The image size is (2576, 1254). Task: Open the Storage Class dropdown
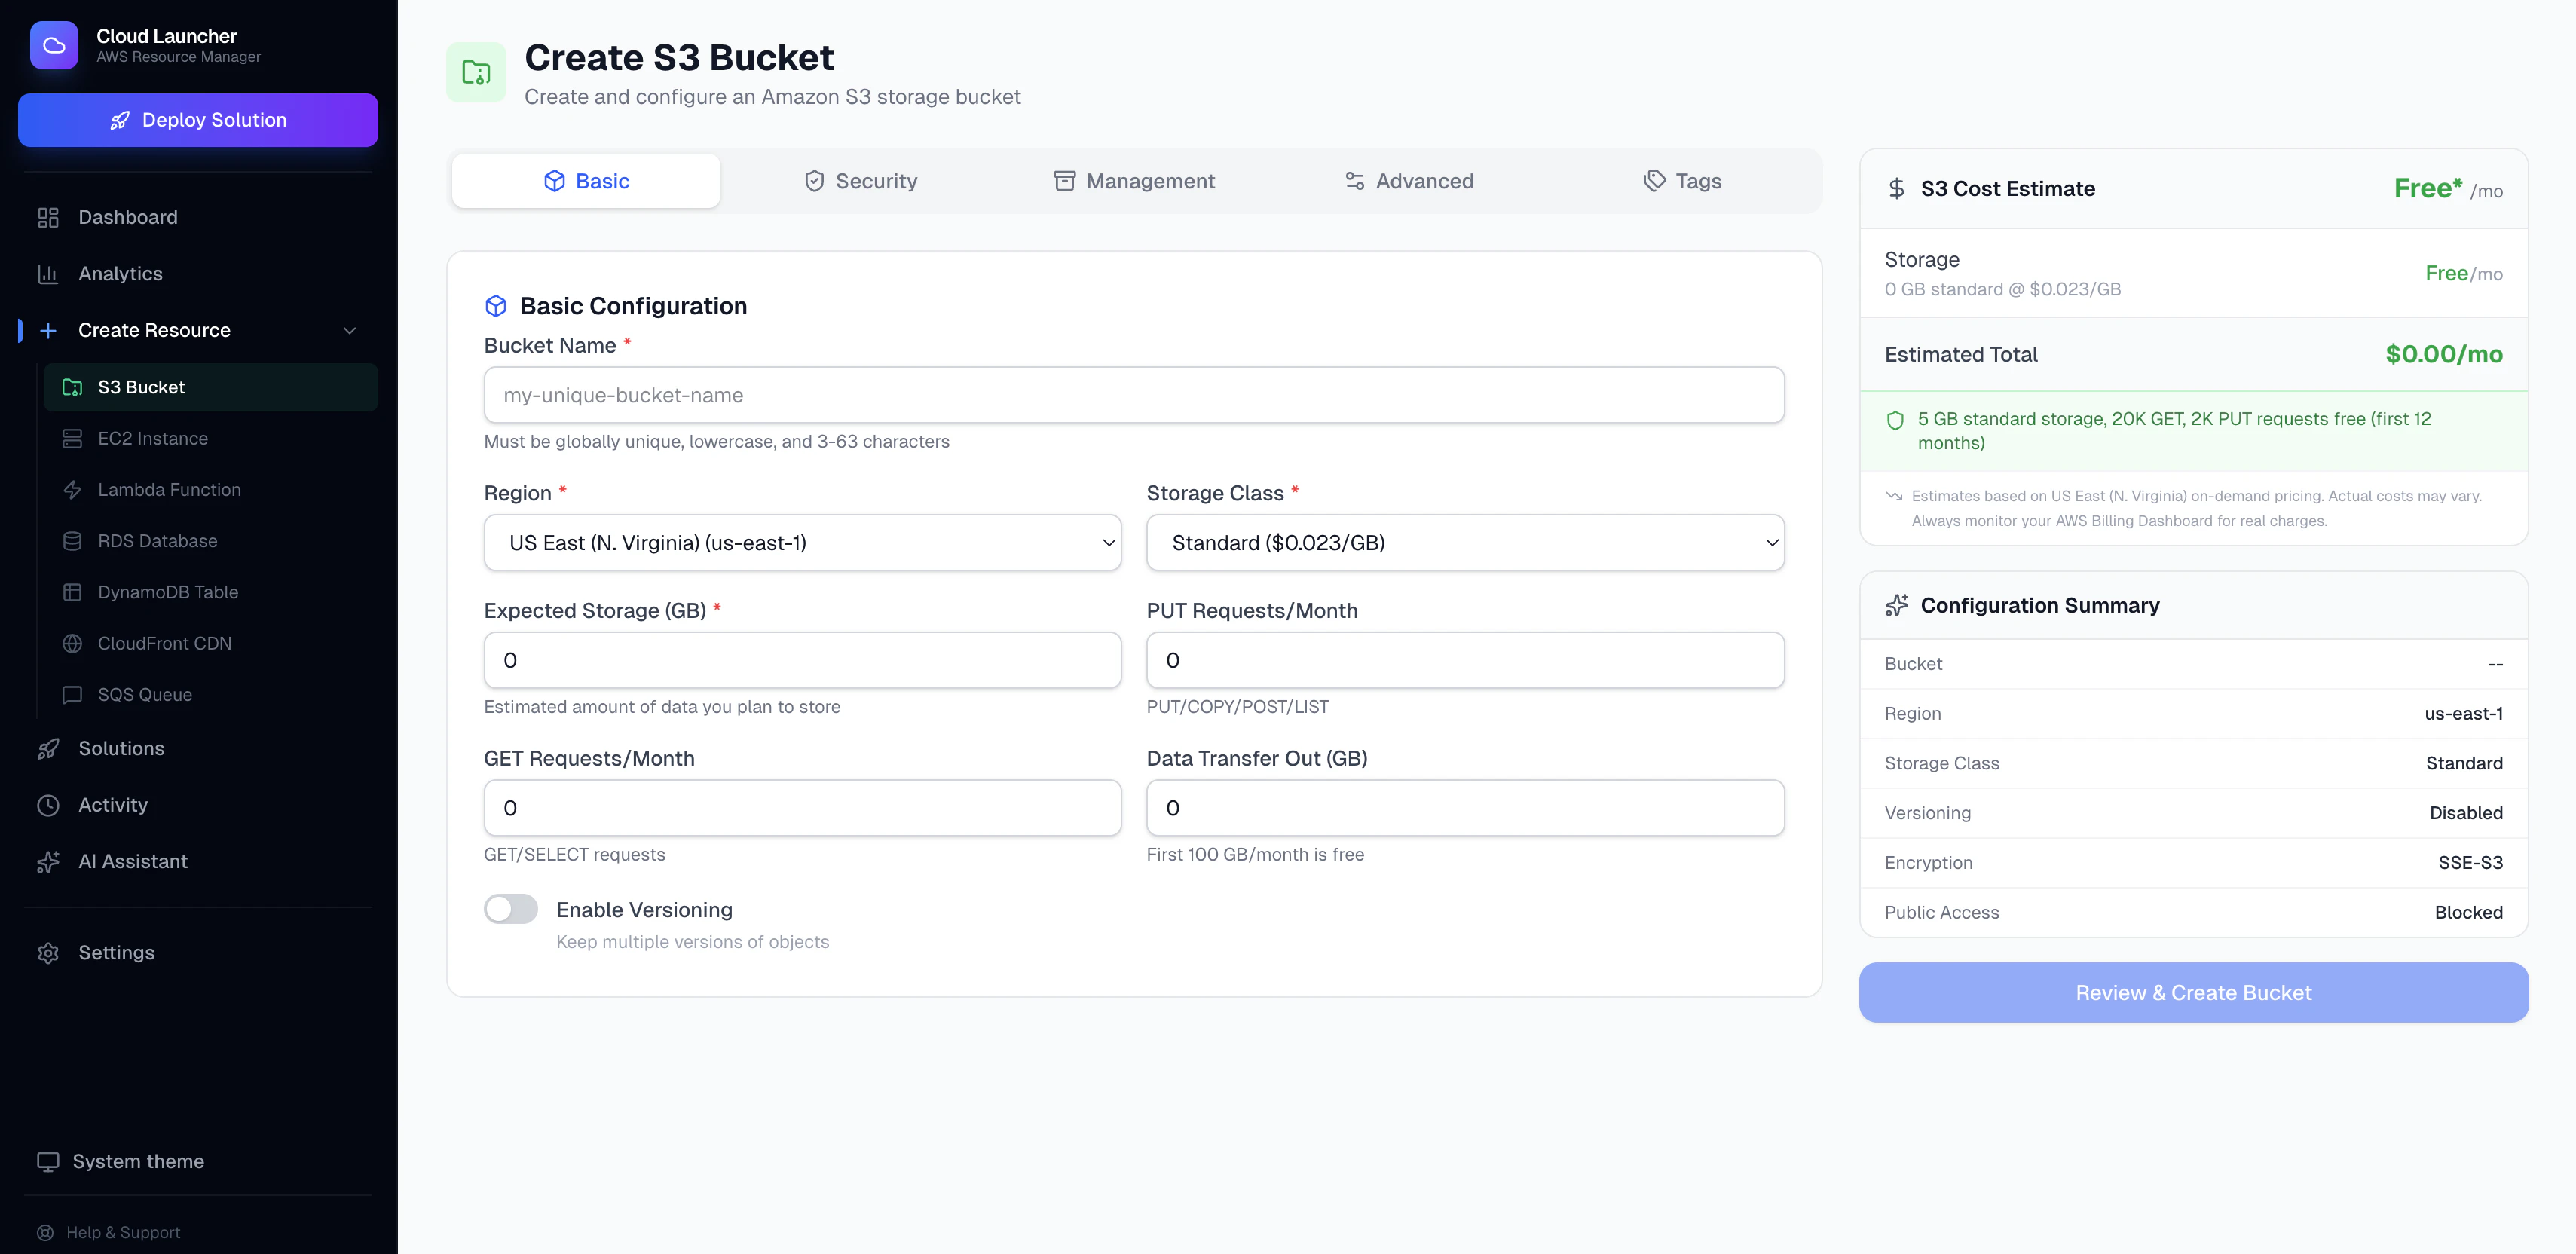(1464, 543)
